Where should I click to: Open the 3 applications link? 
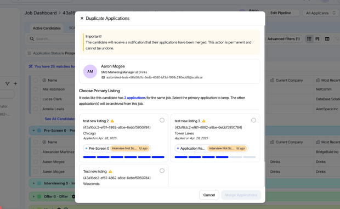135,98
